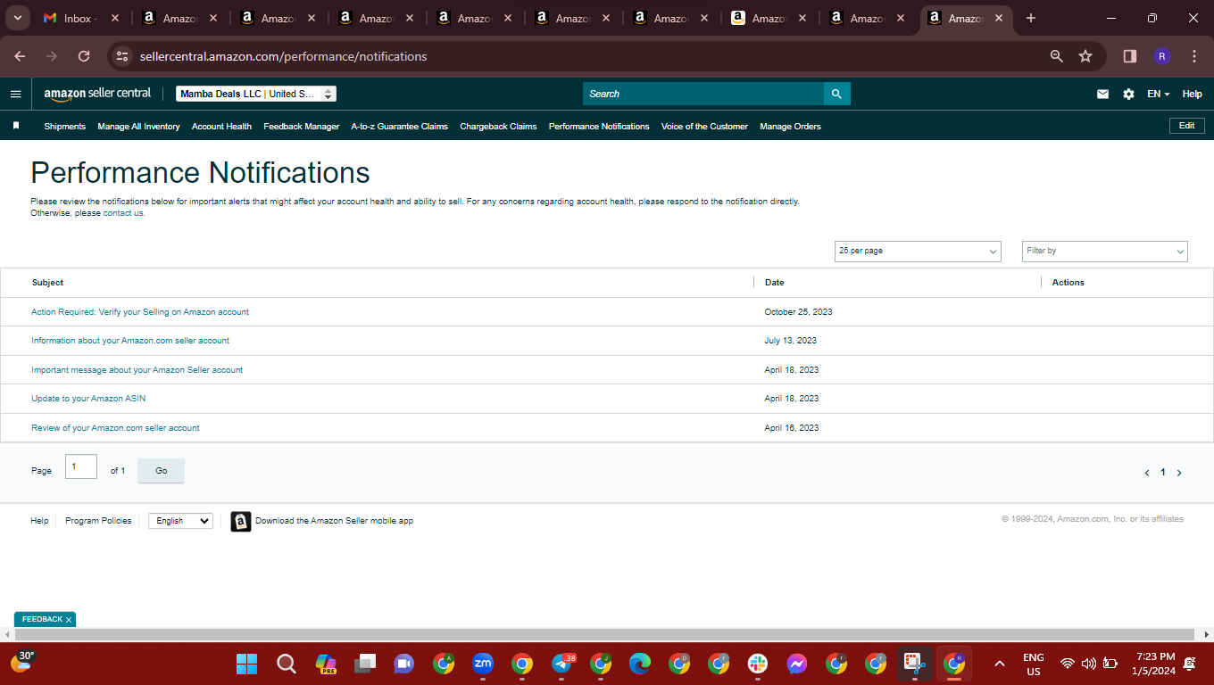
Task: Expand the tab search dropdown
Action: 18,18
